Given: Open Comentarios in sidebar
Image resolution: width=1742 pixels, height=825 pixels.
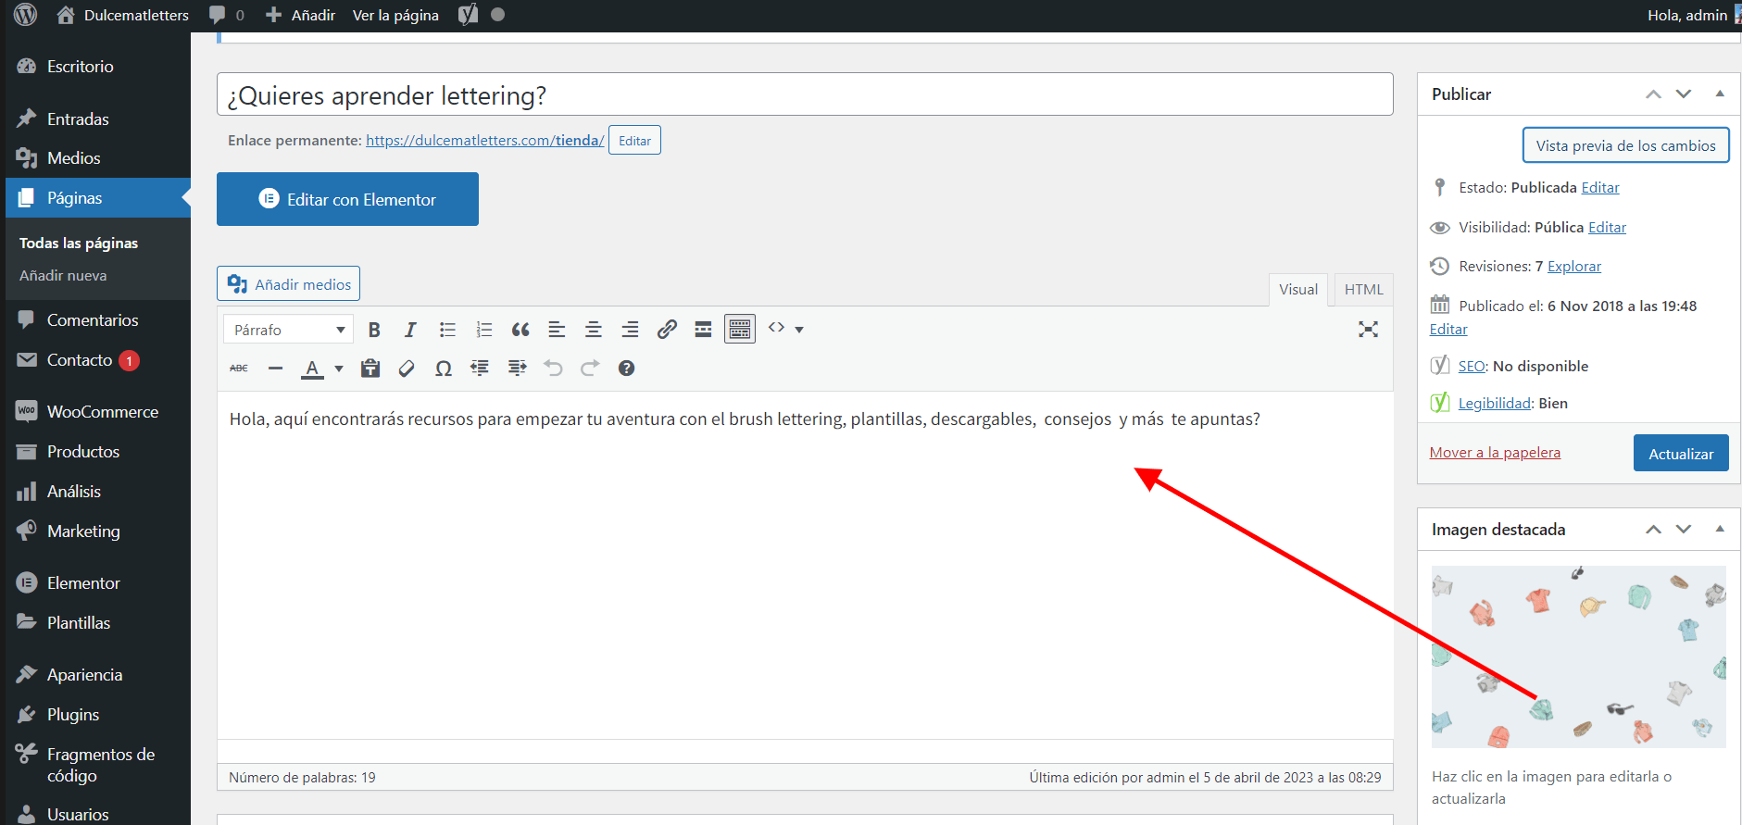Looking at the screenshot, I should point(93,320).
